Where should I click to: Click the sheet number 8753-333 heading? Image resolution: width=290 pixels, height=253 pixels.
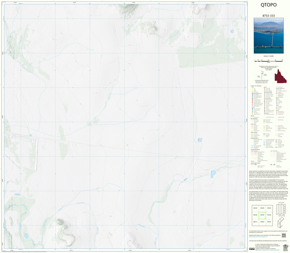[x=268, y=16]
